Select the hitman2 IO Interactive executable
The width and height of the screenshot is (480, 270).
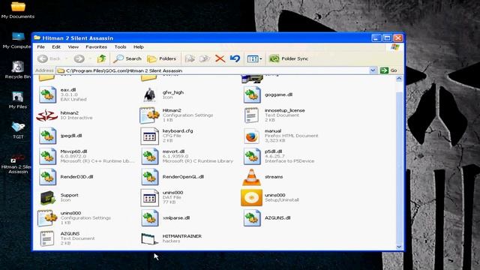pos(46,115)
